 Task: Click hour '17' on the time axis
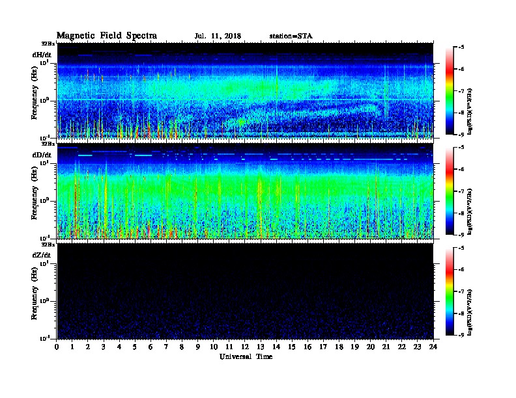(x=323, y=347)
